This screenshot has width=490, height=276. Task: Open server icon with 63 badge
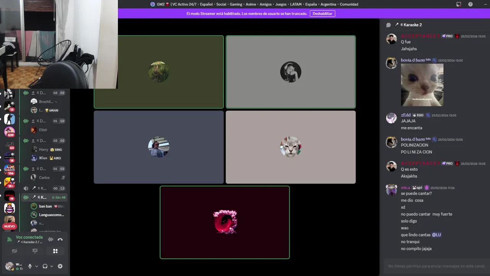click(10, 145)
